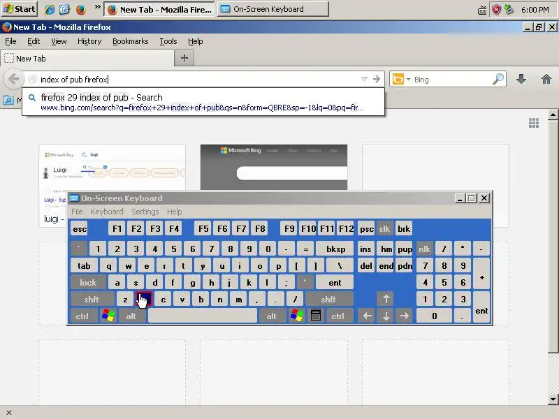Open the On-Screen Keyboard Help menu

174,212
